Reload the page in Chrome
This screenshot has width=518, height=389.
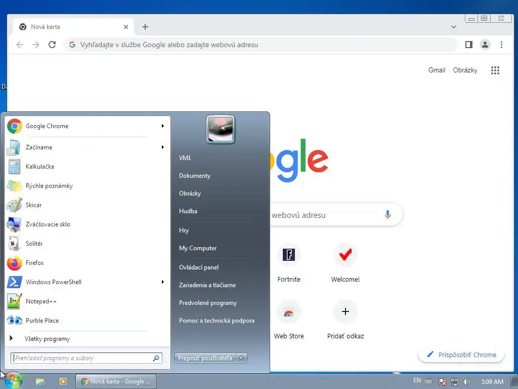coord(52,45)
